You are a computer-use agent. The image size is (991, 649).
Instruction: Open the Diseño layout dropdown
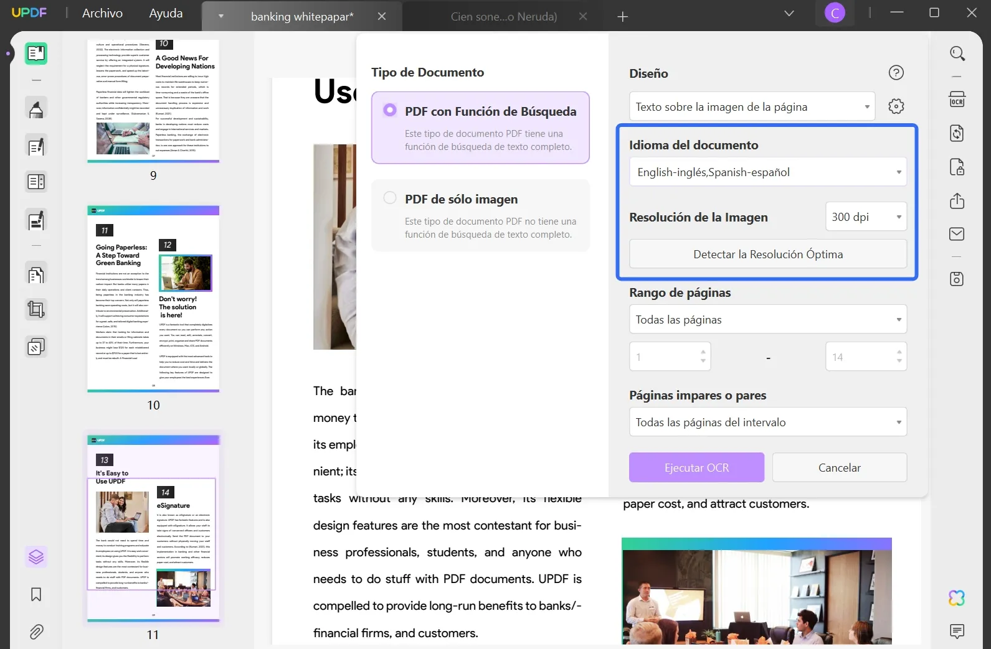pyautogui.click(x=752, y=106)
